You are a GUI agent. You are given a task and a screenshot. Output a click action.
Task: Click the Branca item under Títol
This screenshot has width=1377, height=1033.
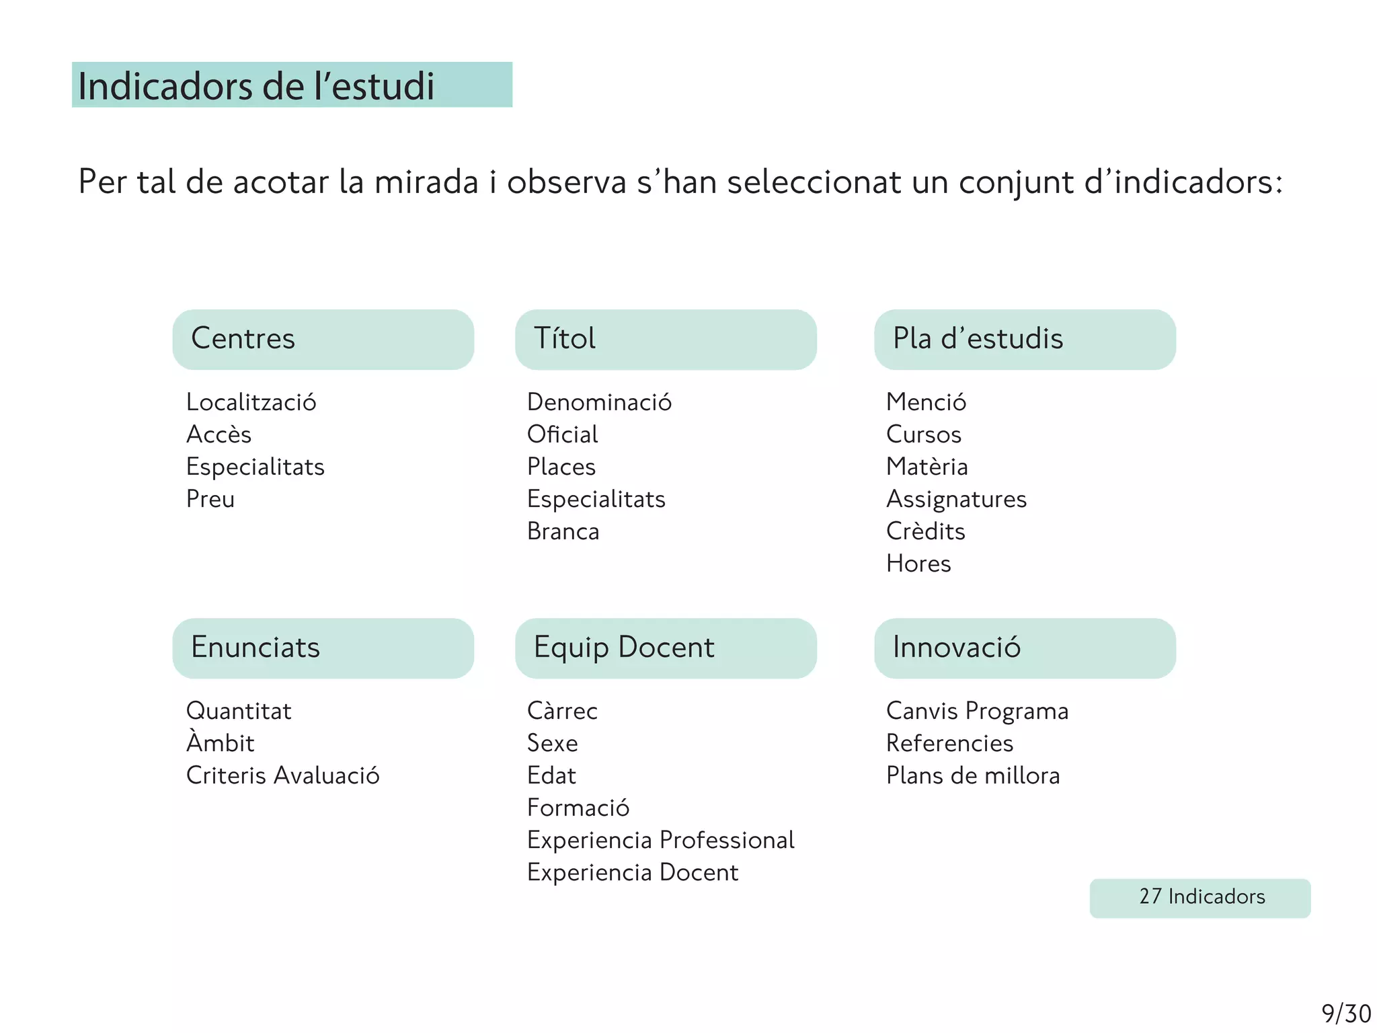(x=563, y=531)
